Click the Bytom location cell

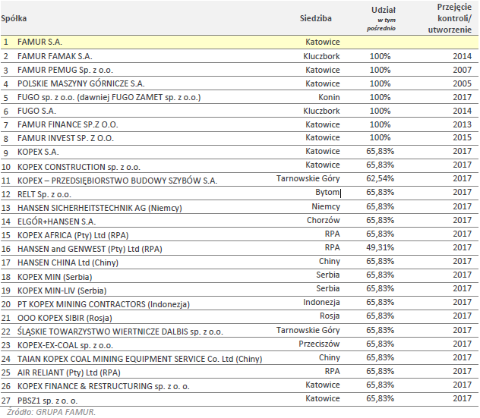pyautogui.click(x=327, y=192)
